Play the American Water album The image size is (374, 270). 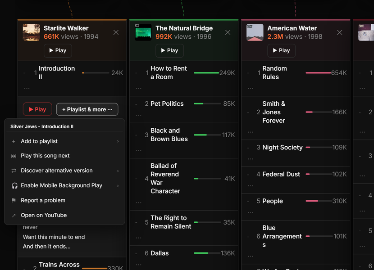pos(282,50)
